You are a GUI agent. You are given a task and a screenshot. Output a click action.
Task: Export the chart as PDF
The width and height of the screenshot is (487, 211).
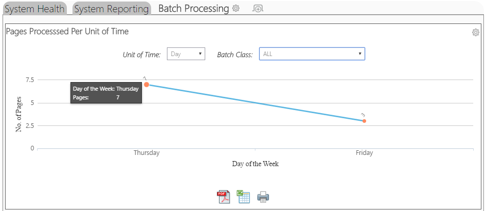point(224,197)
